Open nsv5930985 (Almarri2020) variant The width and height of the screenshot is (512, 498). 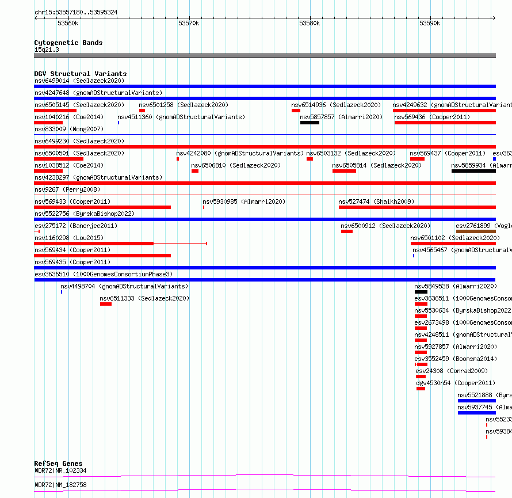(x=244, y=202)
